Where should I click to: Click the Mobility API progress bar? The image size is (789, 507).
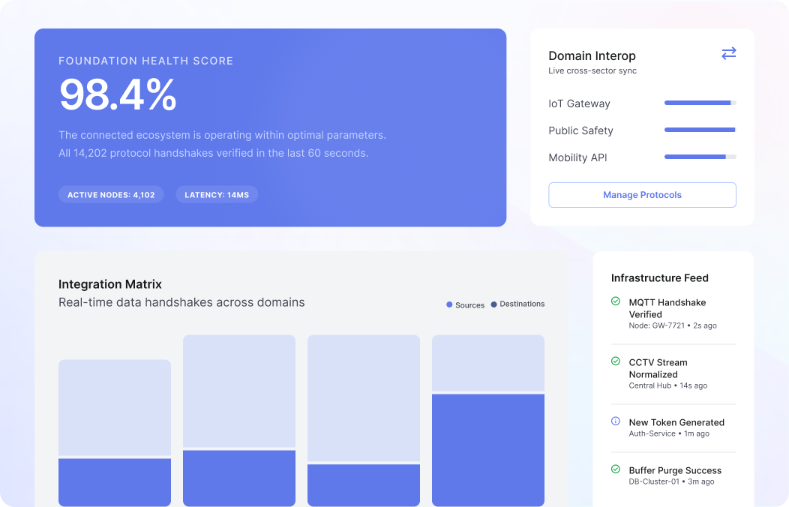[x=700, y=157]
